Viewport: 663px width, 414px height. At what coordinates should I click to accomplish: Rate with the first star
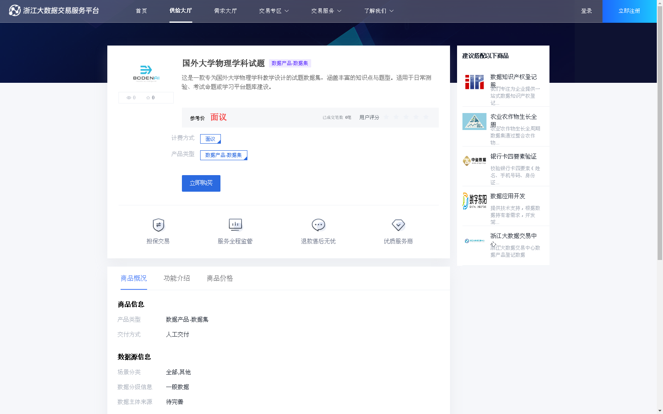tap(386, 117)
